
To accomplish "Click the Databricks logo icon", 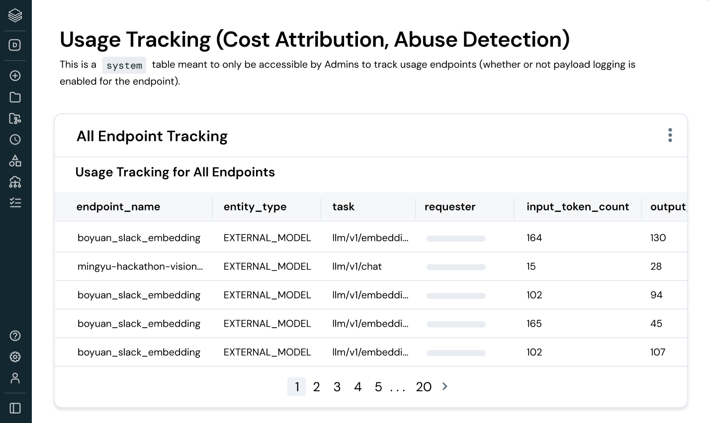I will coord(15,15).
